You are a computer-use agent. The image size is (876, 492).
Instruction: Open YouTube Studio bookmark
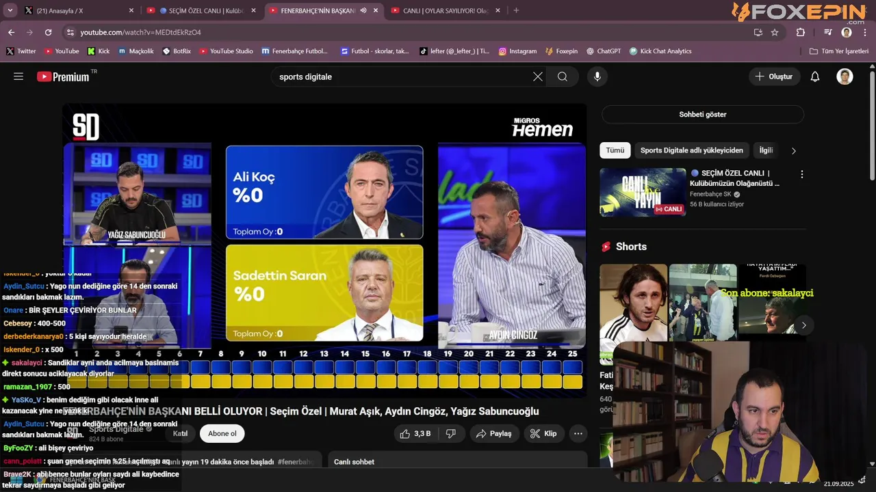click(226, 51)
